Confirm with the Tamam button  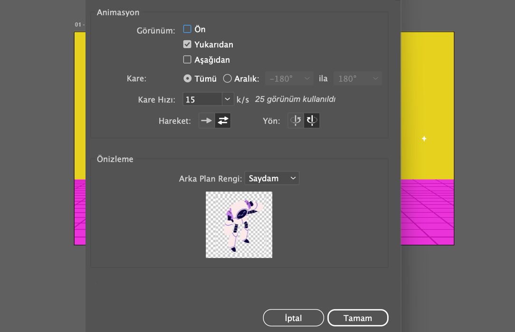[358, 318]
